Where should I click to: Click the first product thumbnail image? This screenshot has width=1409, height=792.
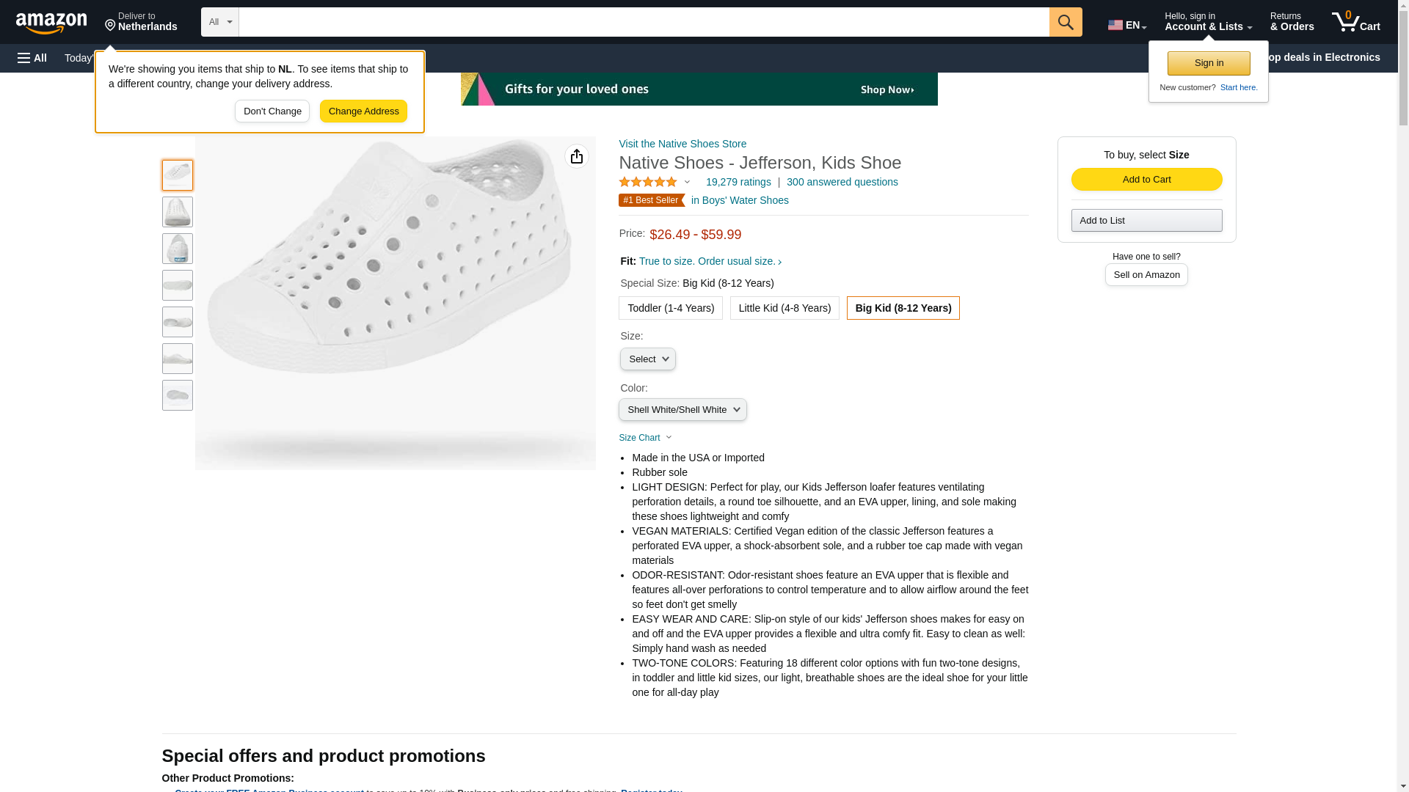pyautogui.click(x=178, y=175)
